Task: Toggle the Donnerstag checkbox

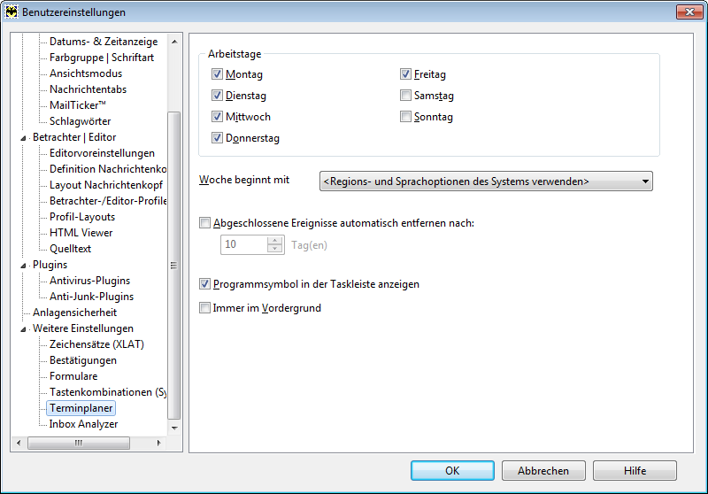Action: [217, 138]
